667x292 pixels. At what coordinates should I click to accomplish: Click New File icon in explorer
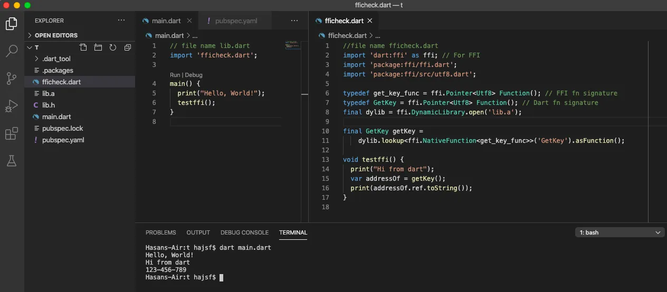click(x=83, y=47)
